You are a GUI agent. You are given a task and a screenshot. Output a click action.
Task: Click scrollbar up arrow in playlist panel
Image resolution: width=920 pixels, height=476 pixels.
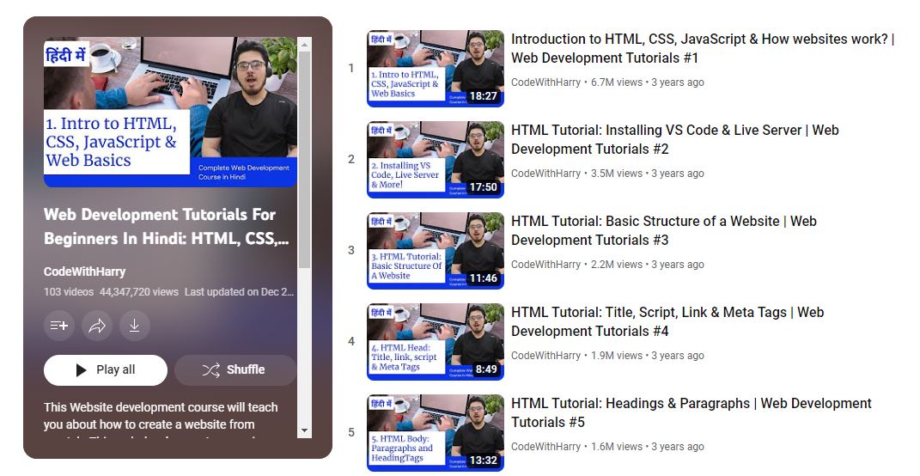[304, 44]
